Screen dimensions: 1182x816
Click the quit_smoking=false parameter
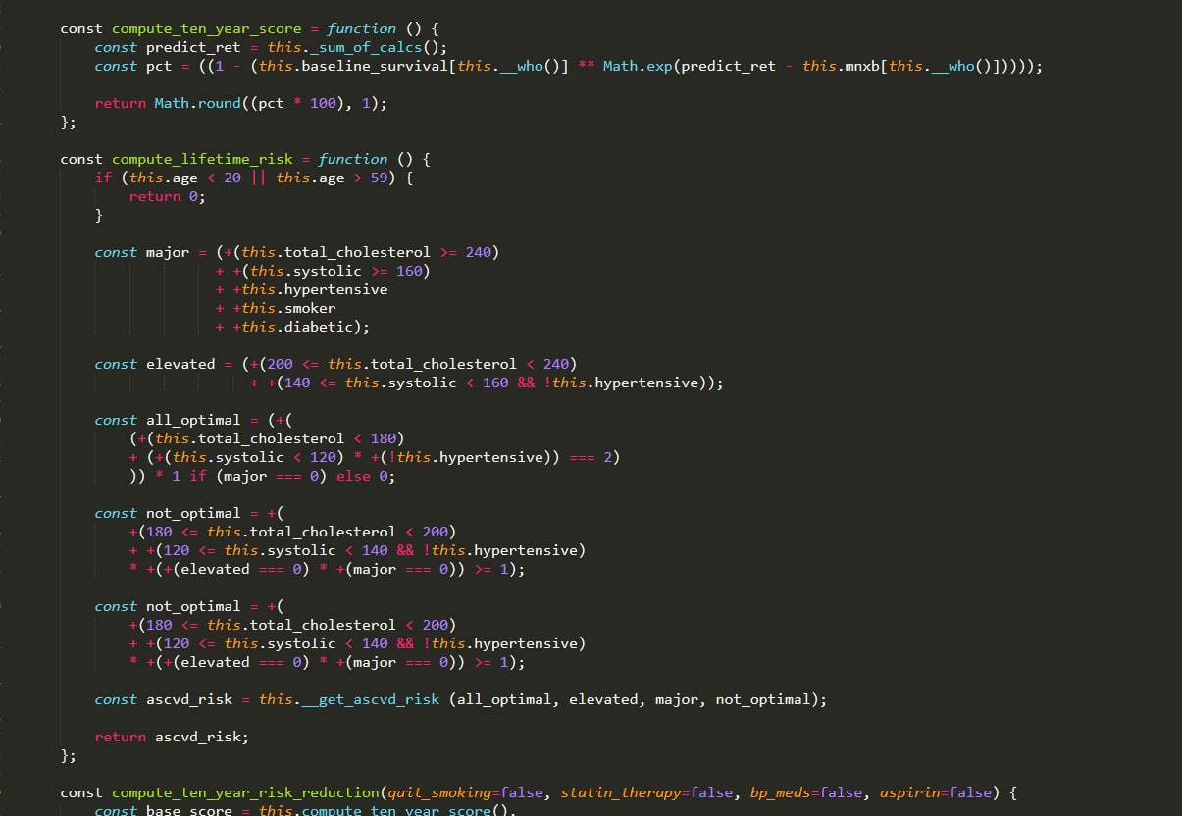tap(466, 792)
